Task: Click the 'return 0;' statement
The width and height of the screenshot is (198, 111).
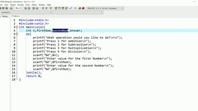Action: [34, 76]
